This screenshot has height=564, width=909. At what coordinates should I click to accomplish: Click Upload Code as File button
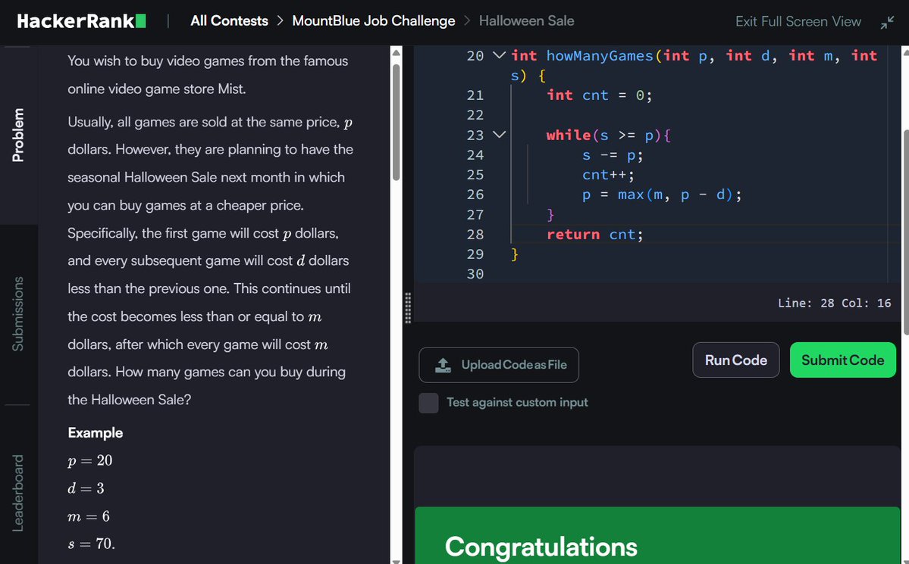[x=499, y=365]
